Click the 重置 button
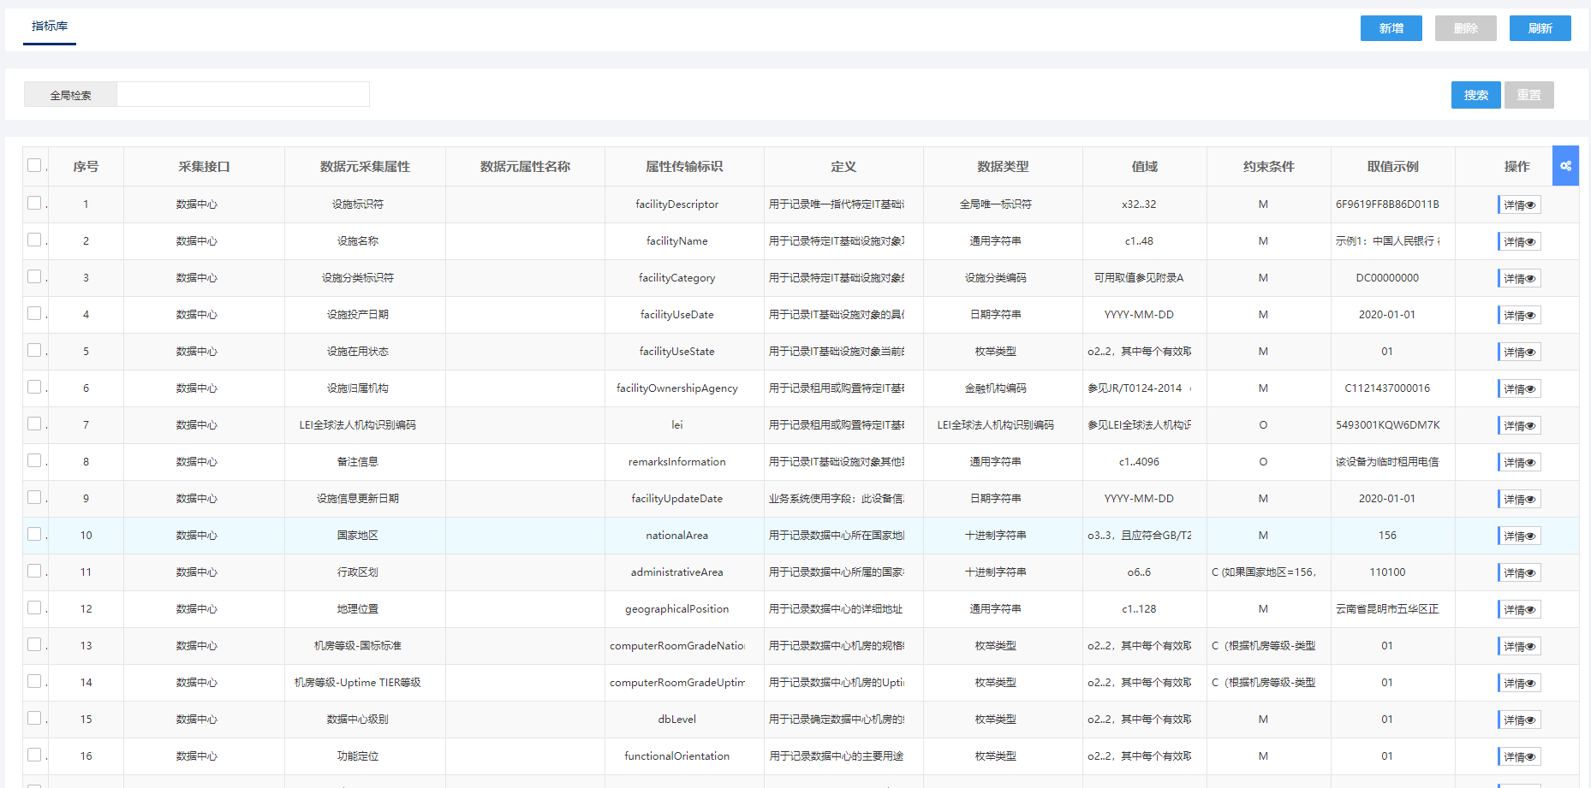Image resolution: width=1591 pixels, height=788 pixels. (x=1529, y=95)
